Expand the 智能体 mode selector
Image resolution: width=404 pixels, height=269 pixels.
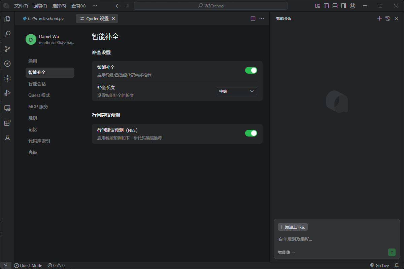click(x=286, y=253)
